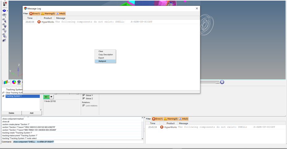Choose Export from the context menu
This screenshot has width=287, height=149.
click(x=105, y=58)
